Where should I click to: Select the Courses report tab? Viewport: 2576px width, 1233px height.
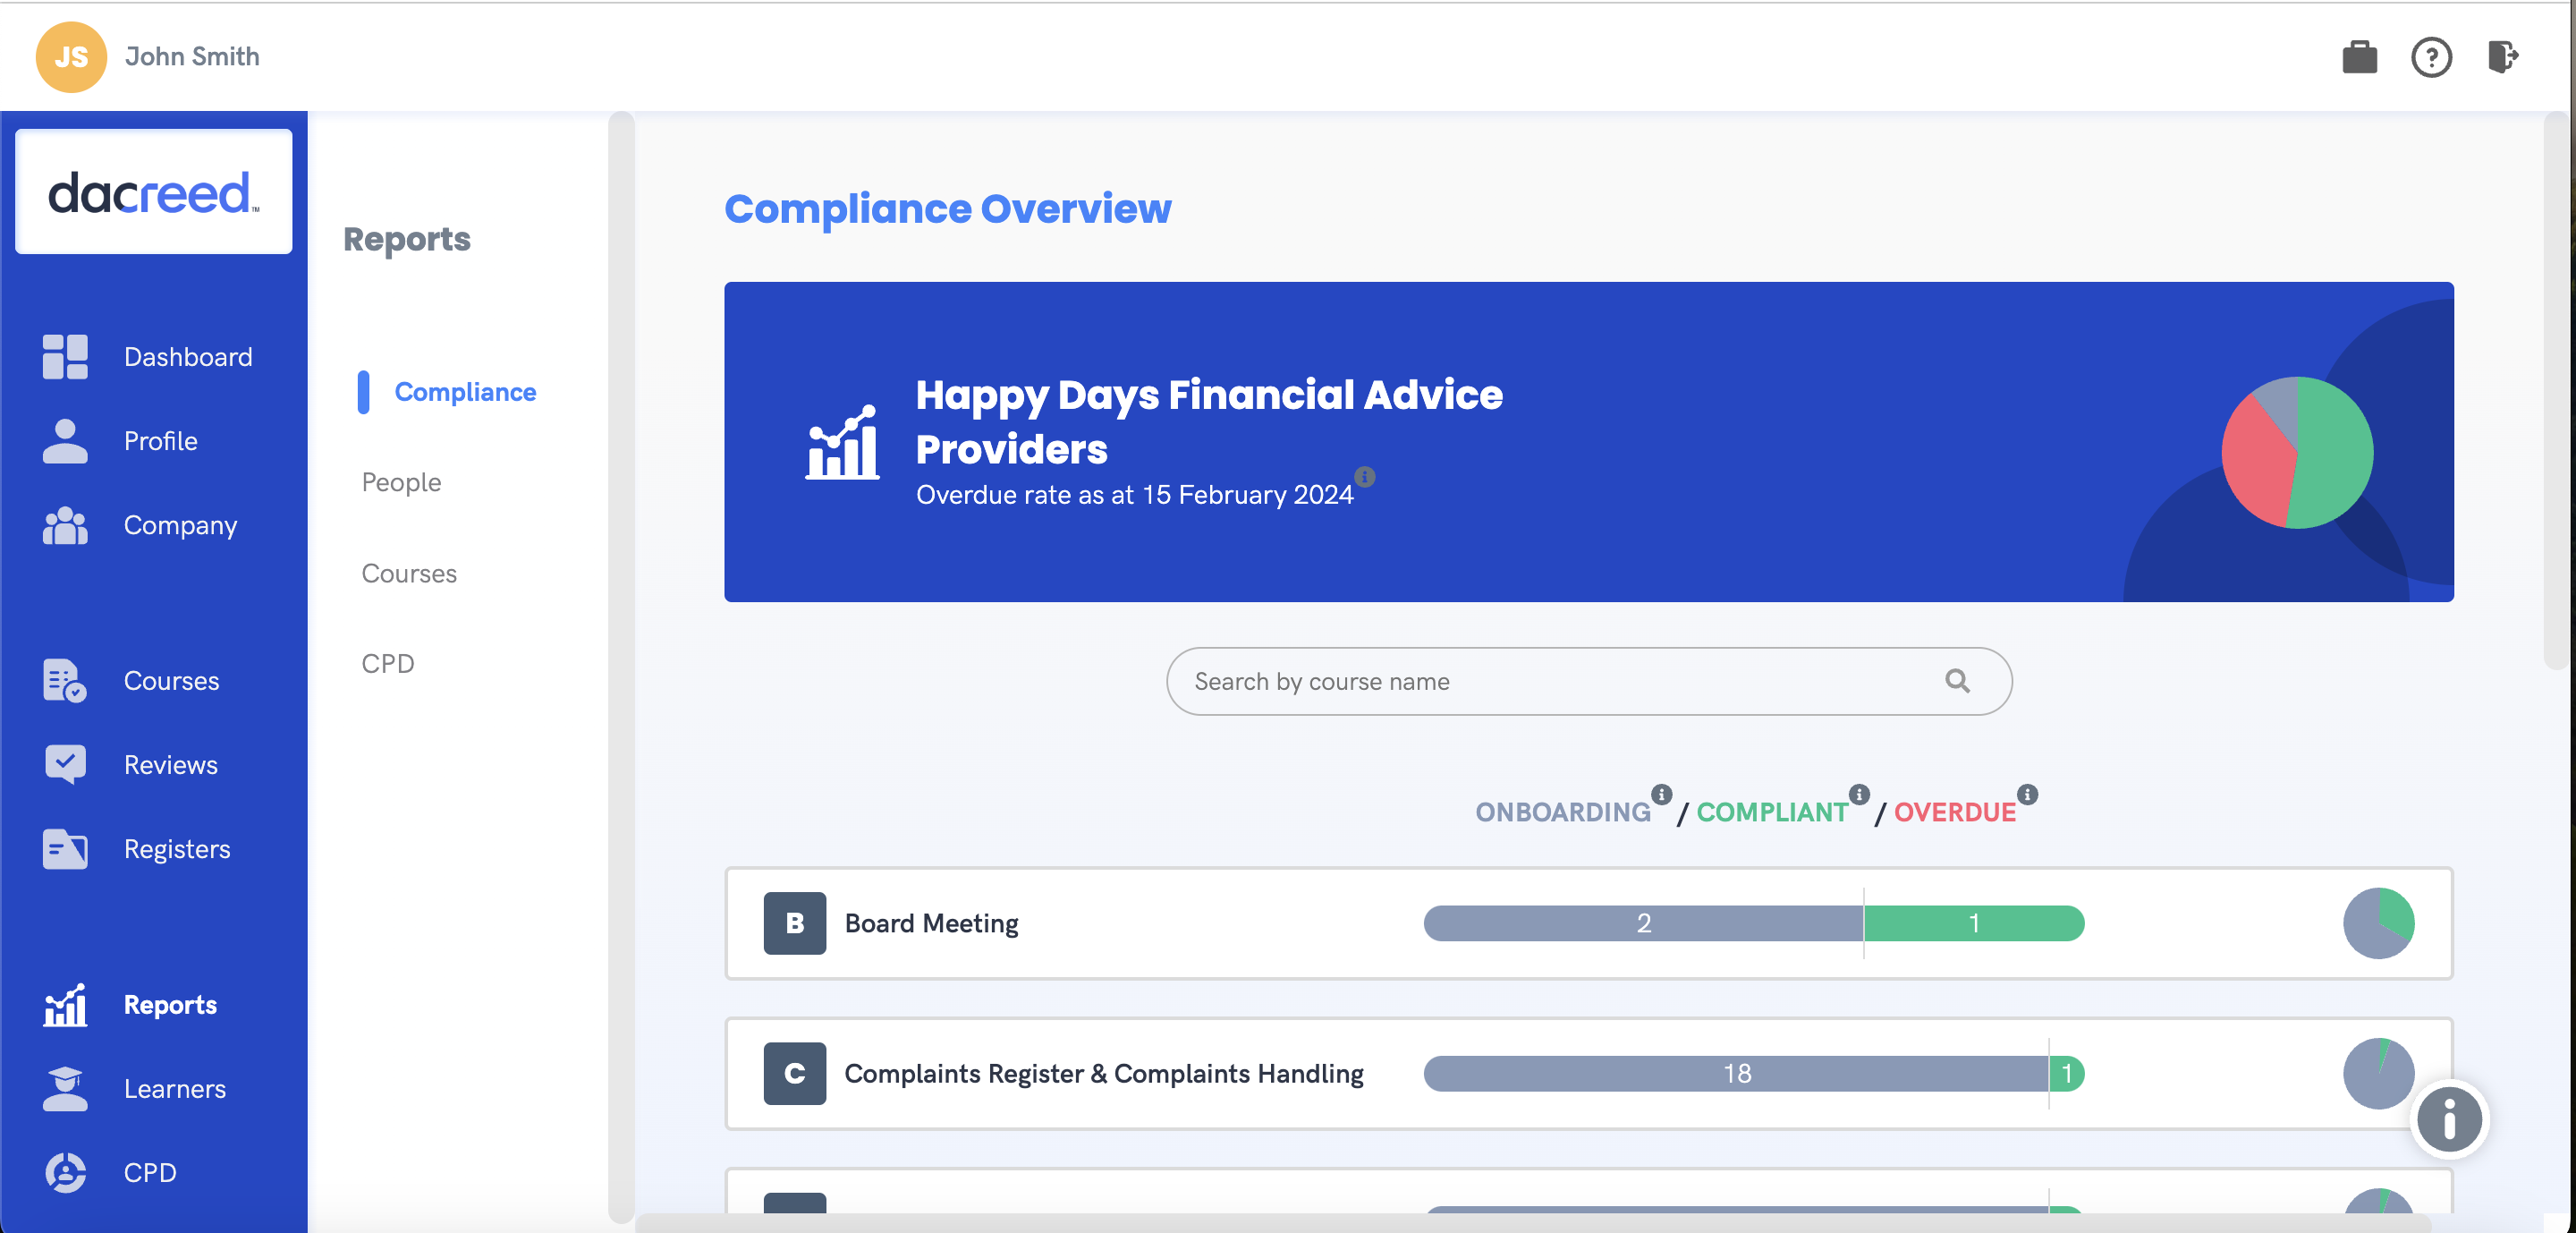(x=409, y=573)
